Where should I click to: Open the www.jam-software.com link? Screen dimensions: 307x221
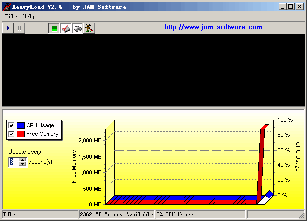[213, 27]
